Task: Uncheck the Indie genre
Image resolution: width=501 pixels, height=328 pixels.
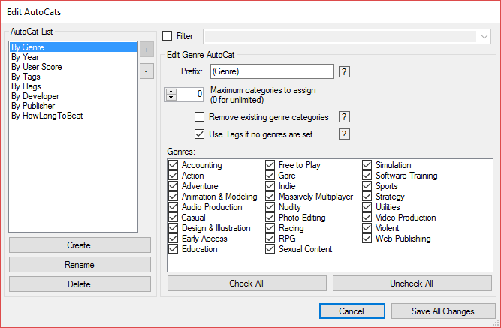Action: click(270, 186)
